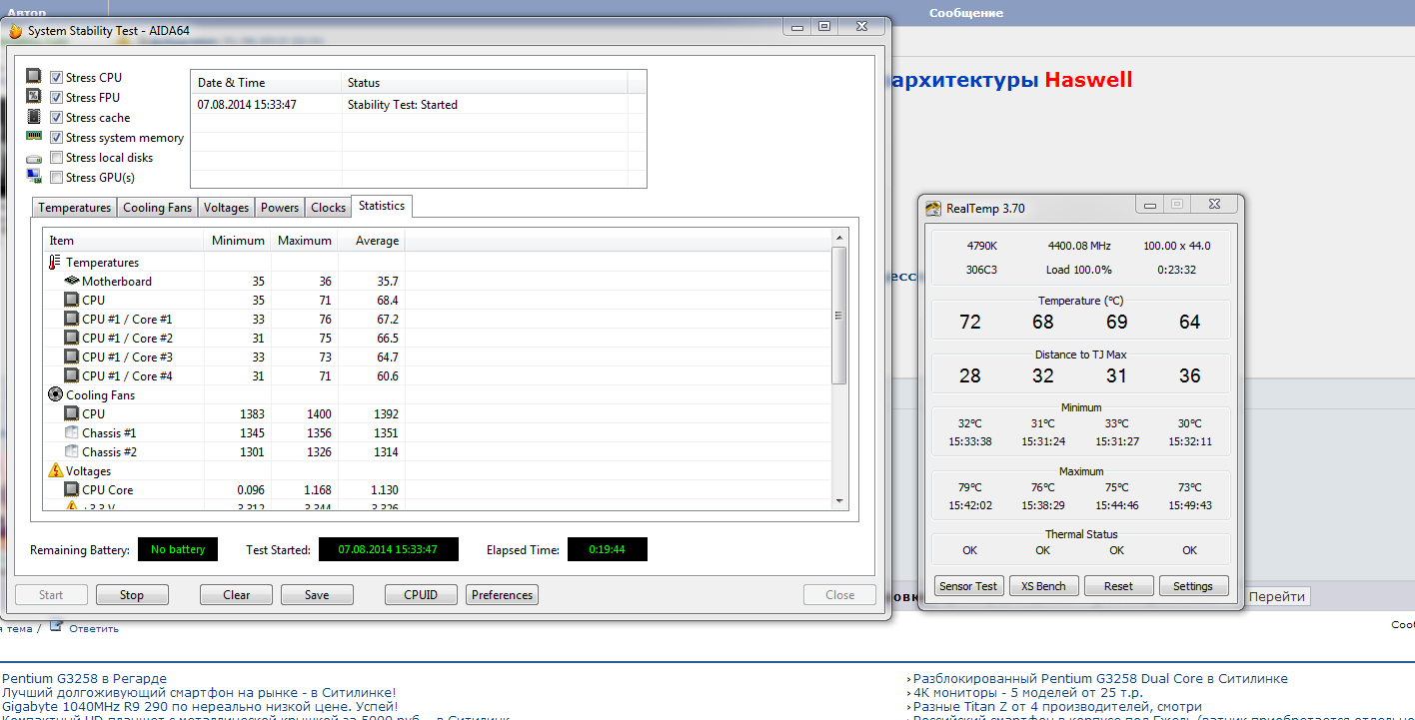Click the Maximum column header
The width and height of the screenshot is (1415, 720).
(x=305, y=241)
